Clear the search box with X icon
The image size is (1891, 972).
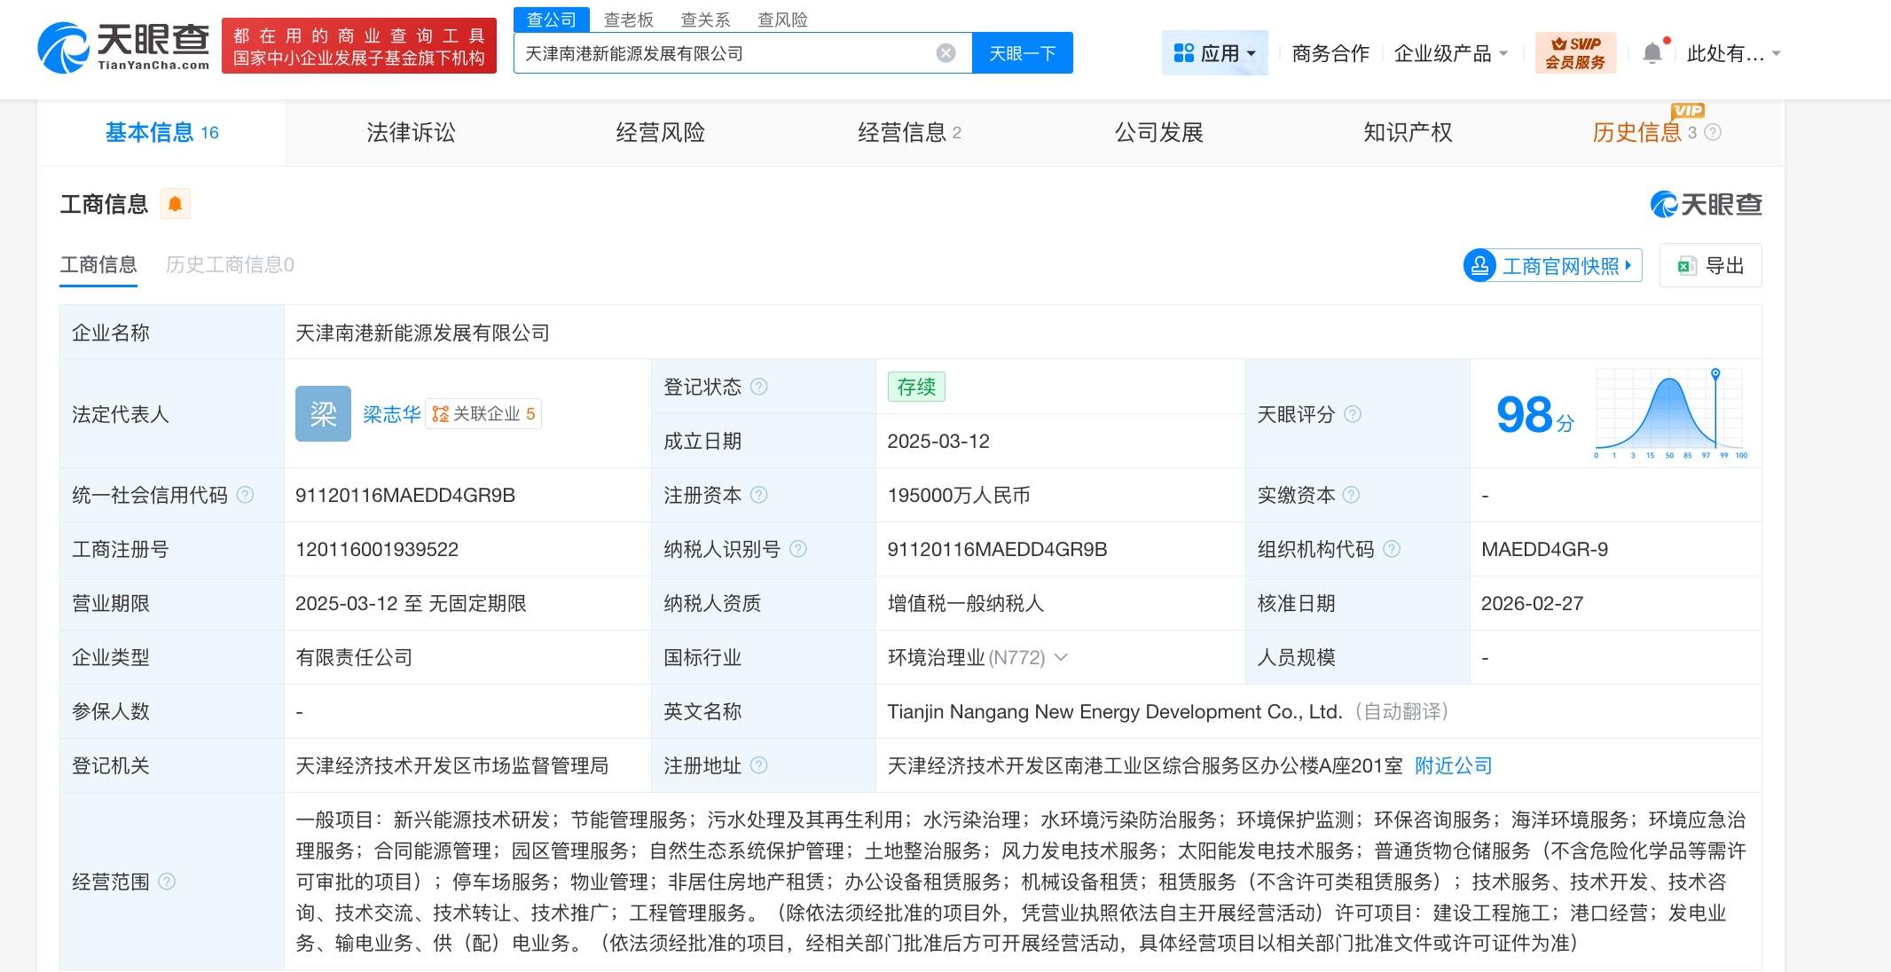pyautogui.click(x=945, y=53)
